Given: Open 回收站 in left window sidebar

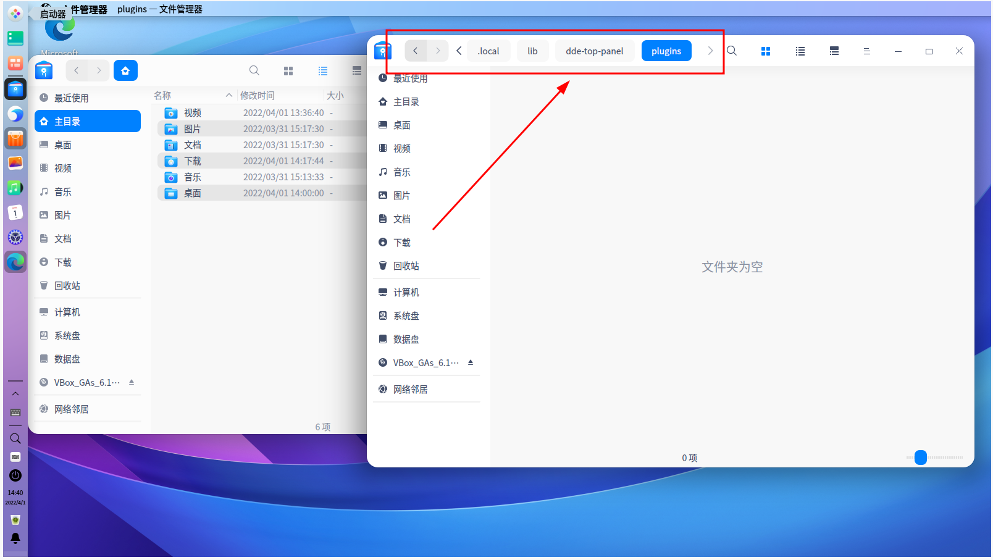Looking at the screenshot, I should point(88,286).
